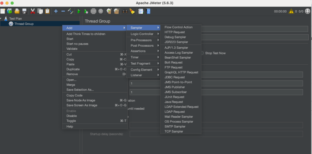Start the test with green arrow
312x154 pixels.
point(79,11)
